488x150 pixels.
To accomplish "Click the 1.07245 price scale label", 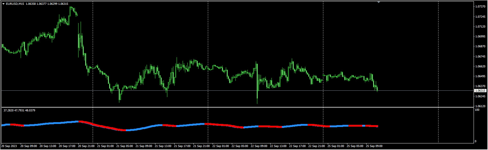I will (x=481, y=16).
